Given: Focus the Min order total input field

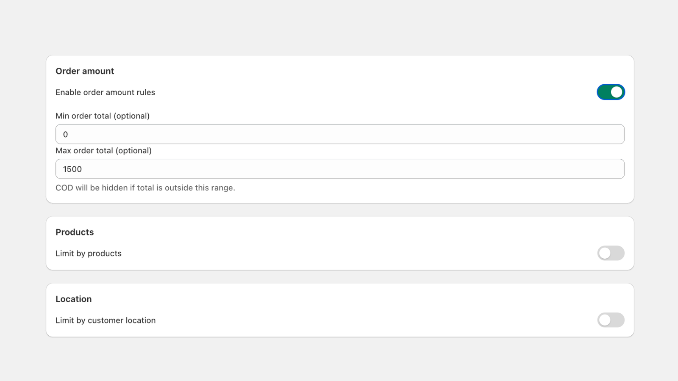Looking at the screenshot, I should click(340, 134).
